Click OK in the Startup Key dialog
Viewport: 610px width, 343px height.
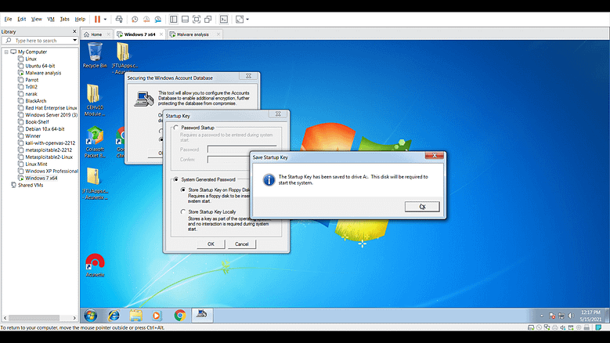tap(211, 244)
